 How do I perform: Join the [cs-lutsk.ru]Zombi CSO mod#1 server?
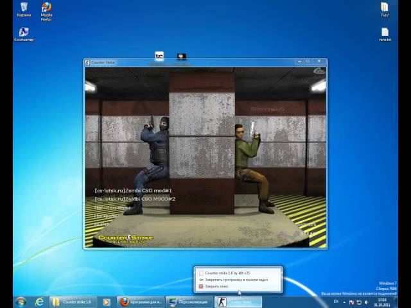133,191
